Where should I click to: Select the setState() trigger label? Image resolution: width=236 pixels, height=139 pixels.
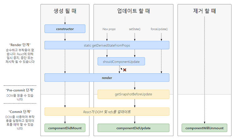[x=135, y=29]
